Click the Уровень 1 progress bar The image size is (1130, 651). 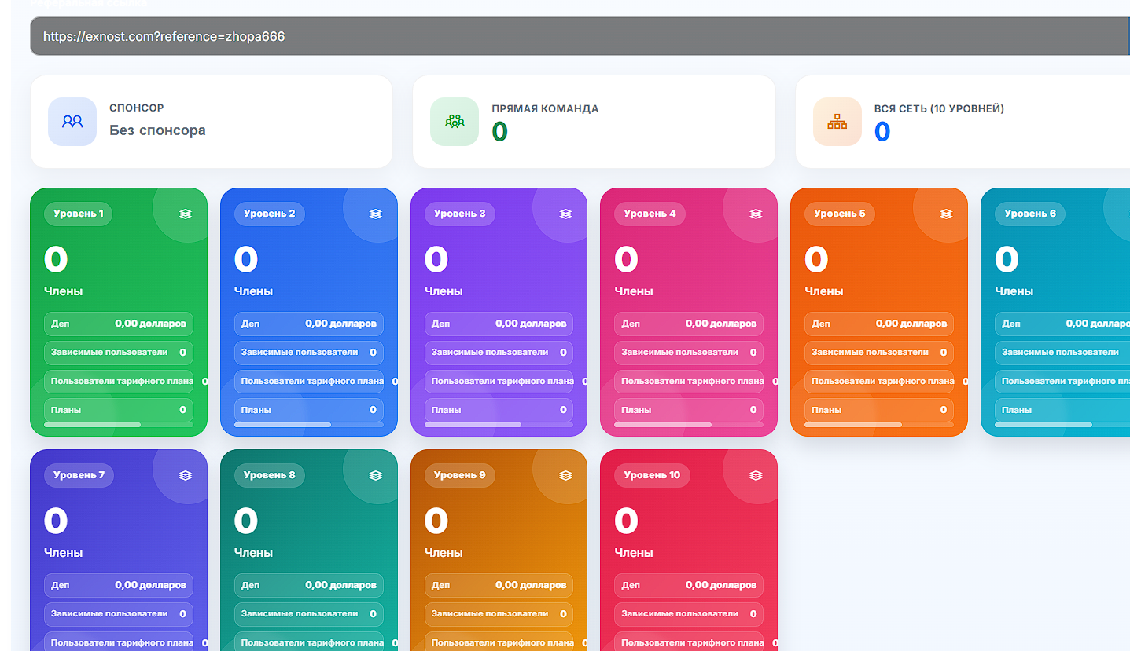coord(119,425)
